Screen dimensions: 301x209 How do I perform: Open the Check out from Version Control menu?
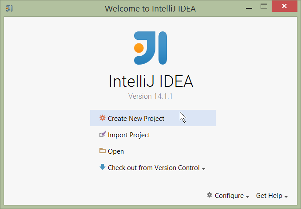(x=154, y=168)
